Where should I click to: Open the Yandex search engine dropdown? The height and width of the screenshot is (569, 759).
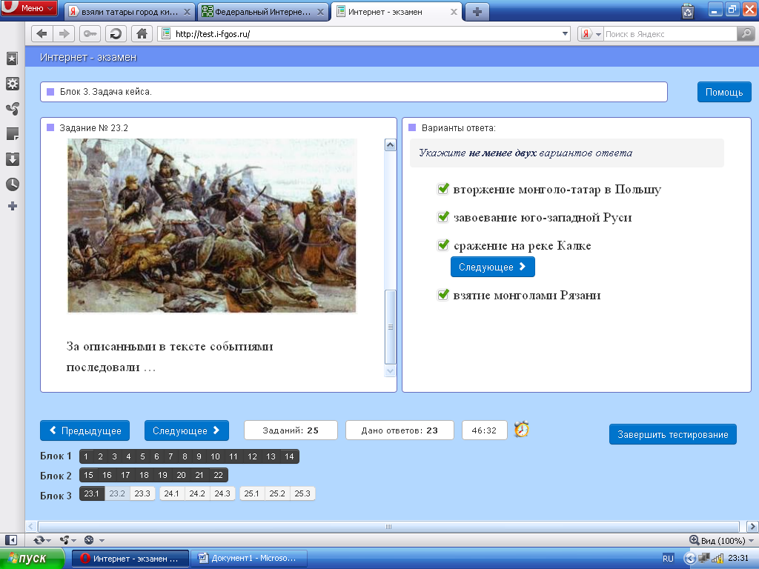[598, 34]
